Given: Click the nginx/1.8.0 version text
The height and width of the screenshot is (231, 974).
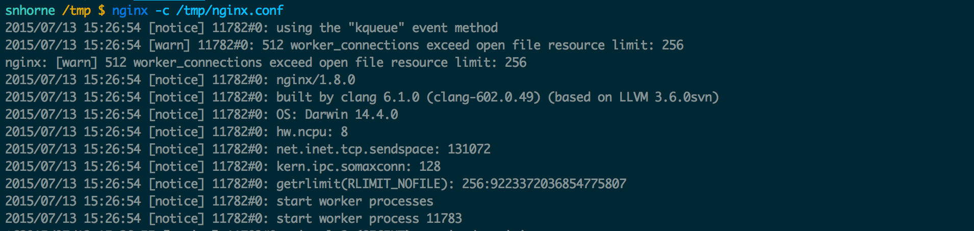Looking at the screenshot, I should point(316,80).
